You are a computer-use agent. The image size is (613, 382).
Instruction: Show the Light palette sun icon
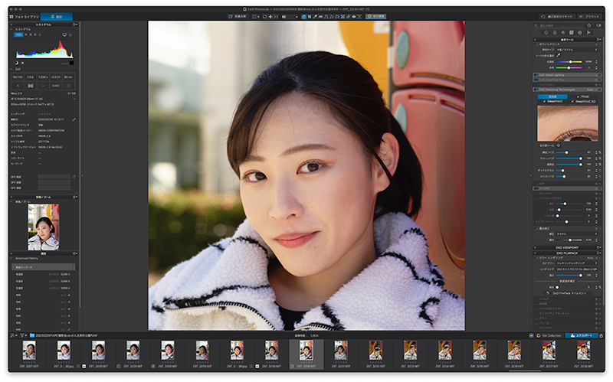click(x=546, y=32)
